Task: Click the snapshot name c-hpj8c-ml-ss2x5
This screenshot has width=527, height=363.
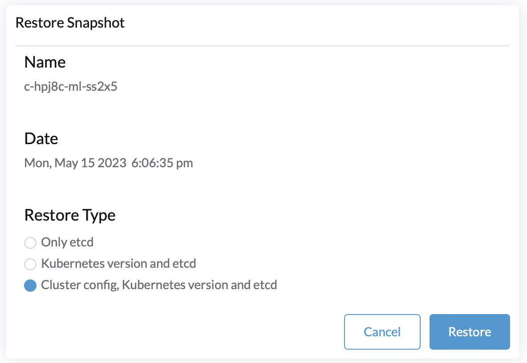Action: tap(71, 86)
